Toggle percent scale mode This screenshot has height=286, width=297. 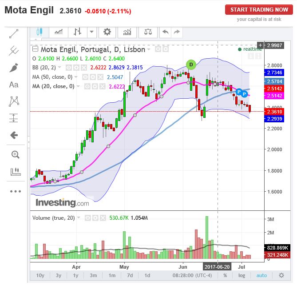pyautogui.click(x=225, y=275)
